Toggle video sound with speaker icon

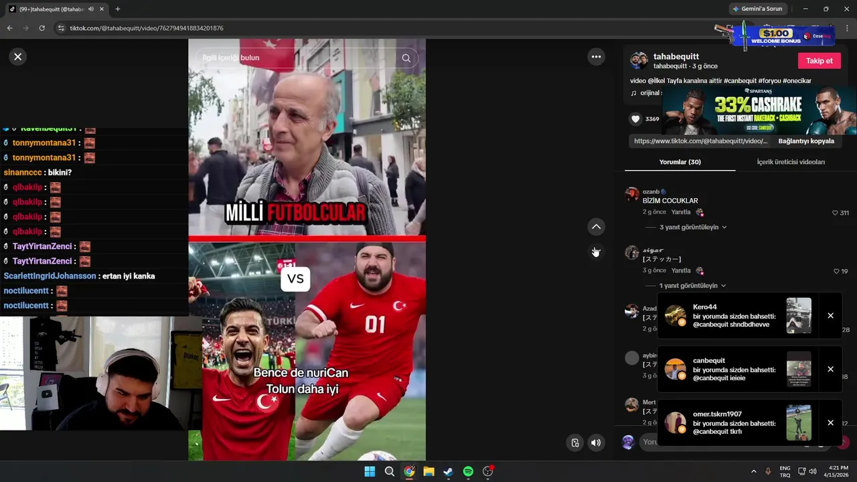coord(595,443)
